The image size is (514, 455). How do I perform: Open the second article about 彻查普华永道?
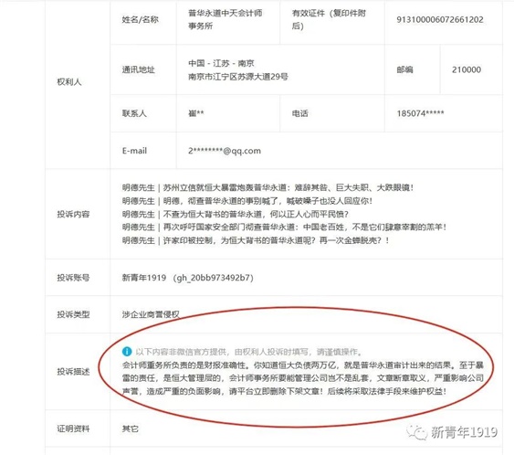247,201
